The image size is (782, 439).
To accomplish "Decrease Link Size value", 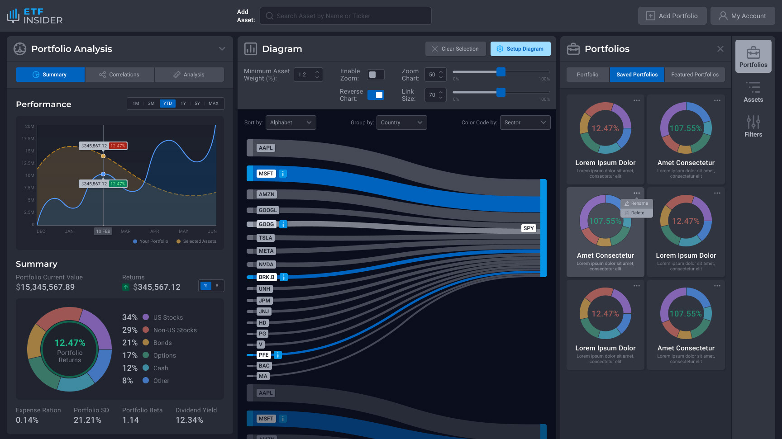I will (441, 98).
